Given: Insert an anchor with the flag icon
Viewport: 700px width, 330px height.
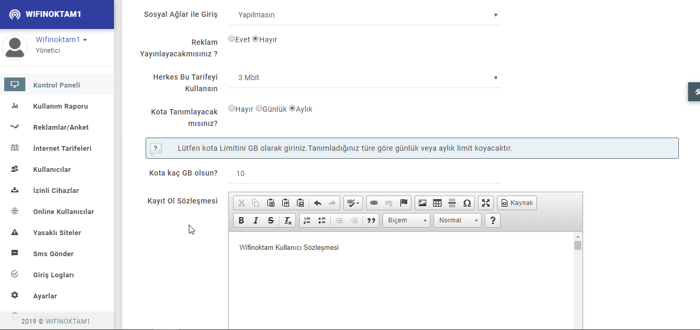Looking at the screenshot, I should pyautogui.click(x=404, y=203).
